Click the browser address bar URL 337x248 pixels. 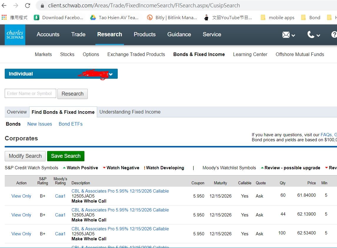coord(144,5)
